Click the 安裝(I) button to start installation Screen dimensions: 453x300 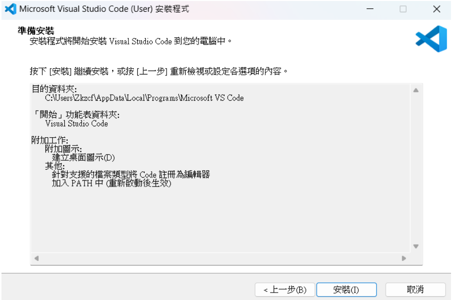346,290
